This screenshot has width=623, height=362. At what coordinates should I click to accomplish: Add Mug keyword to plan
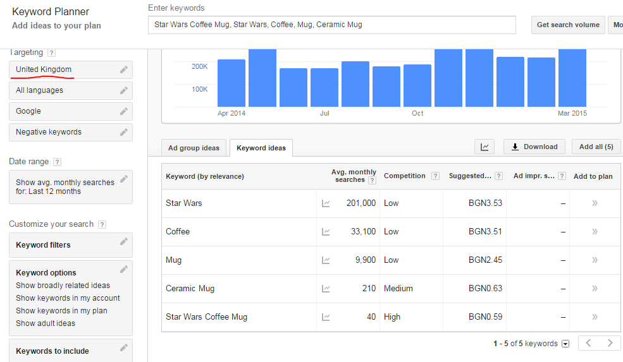pyautogui.click(x=595, y=260)
